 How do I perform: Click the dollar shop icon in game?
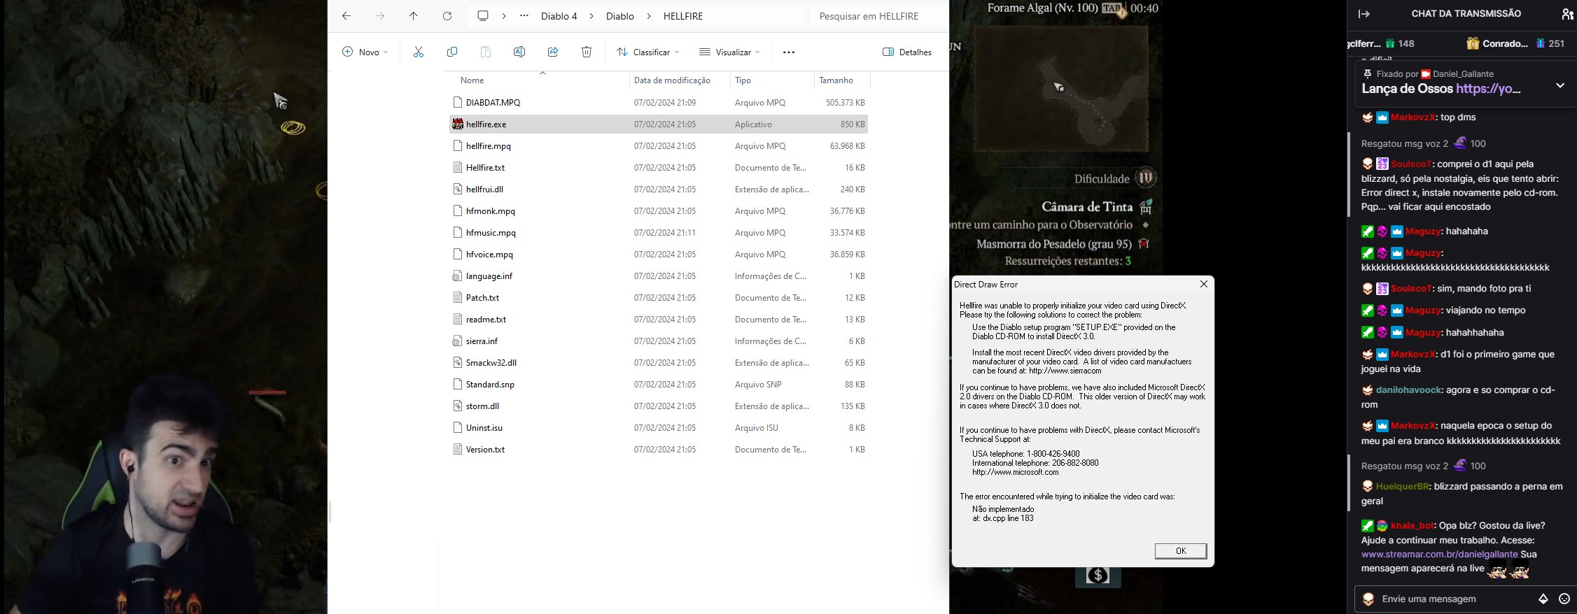[x=1098, y=576]
